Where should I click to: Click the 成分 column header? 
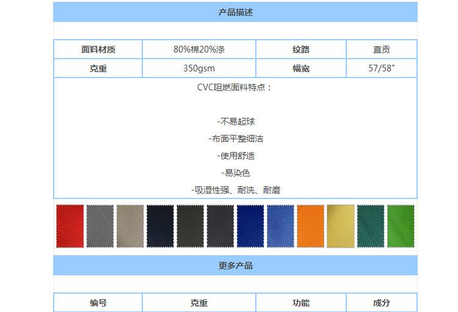click(382, 303)
